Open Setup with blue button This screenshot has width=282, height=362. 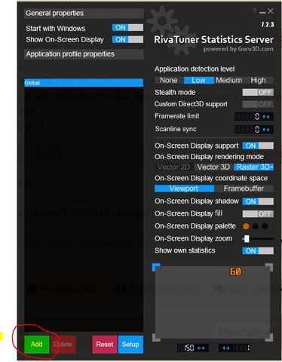pyautogui.click(x=130, y=345)
